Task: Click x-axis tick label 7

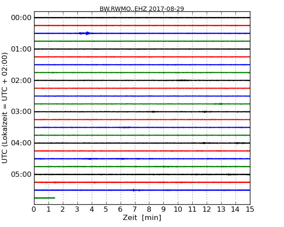Action: [x=135, y=210]
